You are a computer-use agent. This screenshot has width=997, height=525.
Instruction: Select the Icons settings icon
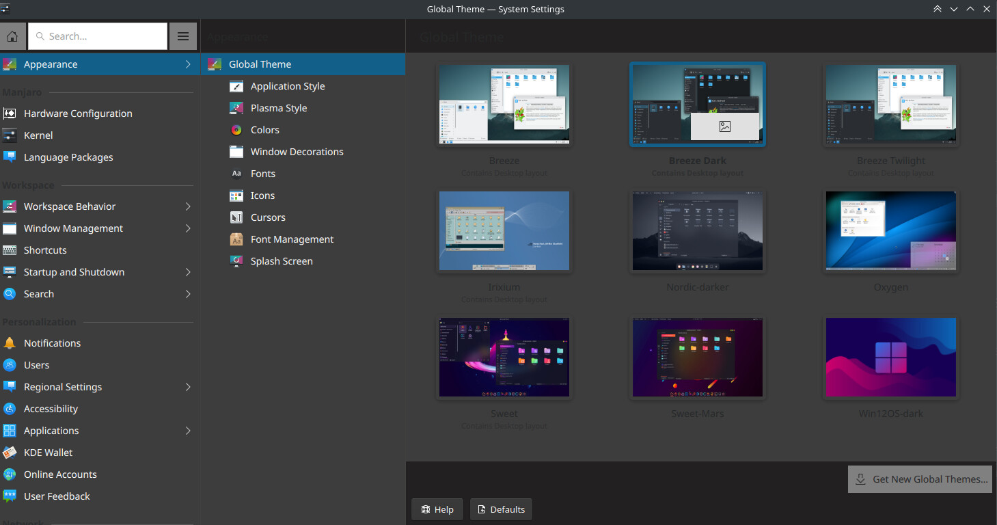[x=236, y=196]
